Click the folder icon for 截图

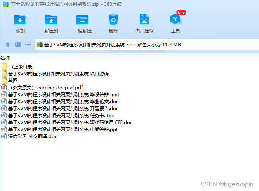[4, 80]
